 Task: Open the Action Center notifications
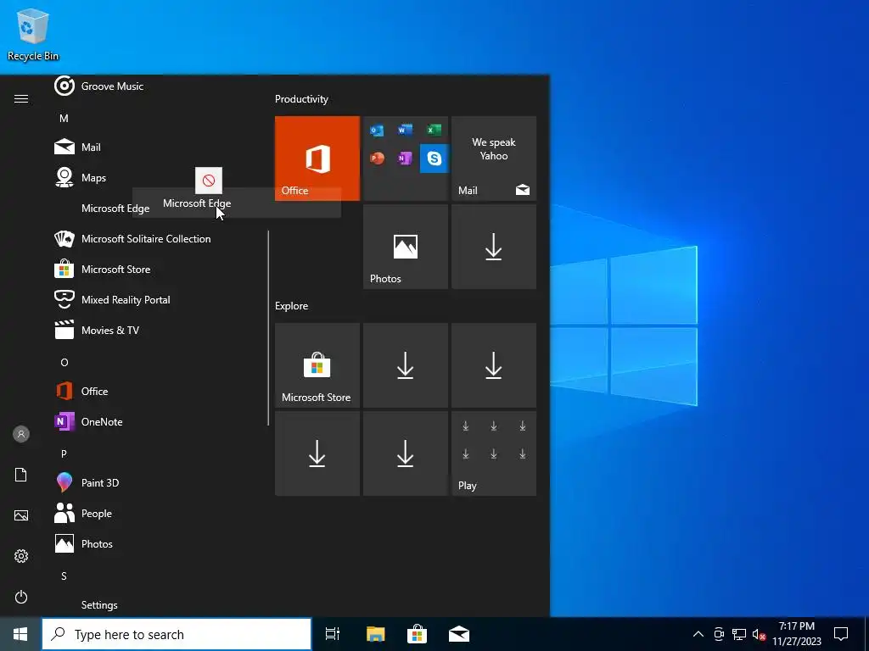(x=841, y=634)
